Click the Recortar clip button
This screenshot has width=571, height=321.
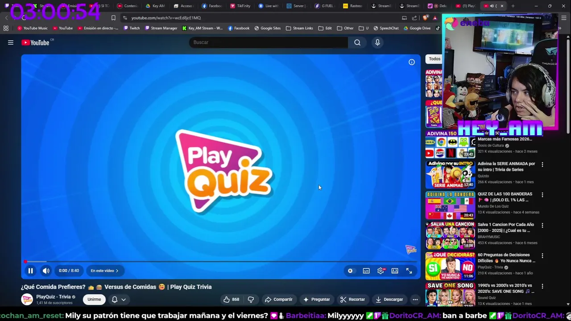[352, 300]
